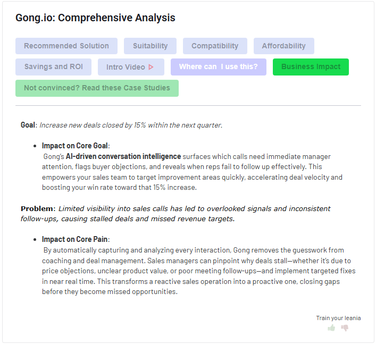The height and width of the screenshot is (344, 376).
Task: Select the green Business Impact tab
Action: click(311, 67)
